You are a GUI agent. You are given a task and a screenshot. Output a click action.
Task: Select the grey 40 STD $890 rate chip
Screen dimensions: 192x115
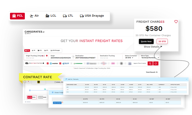[x=42, y=97]
